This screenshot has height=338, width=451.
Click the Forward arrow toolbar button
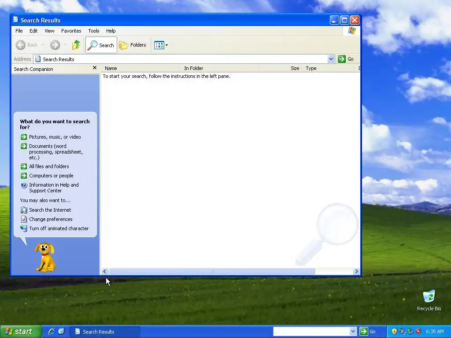pyautogui.click(x=55, y=45)
